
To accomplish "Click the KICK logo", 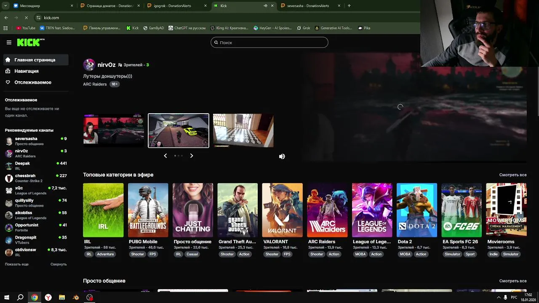I will pyautogui.click(x=31, y=42).
